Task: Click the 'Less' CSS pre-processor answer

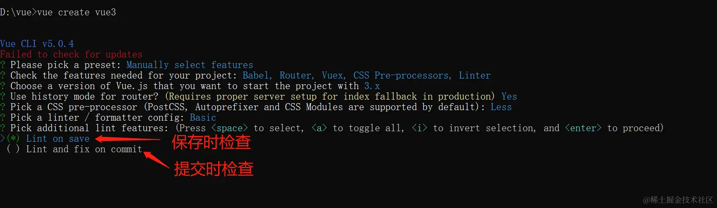Action: [x=501, y=107]
